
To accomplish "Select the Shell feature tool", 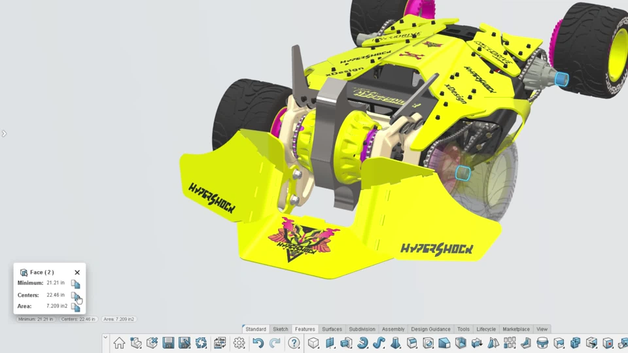I will [x=461, y=343].
